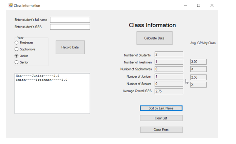
Task: Click the Senior average GPA box showing X
Action: coord(198,85)
